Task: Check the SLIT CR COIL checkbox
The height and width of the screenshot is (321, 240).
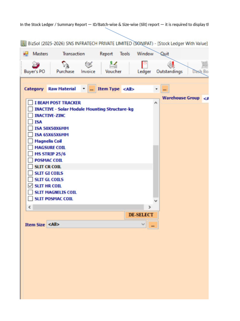Action: click(x=30, y=167)
